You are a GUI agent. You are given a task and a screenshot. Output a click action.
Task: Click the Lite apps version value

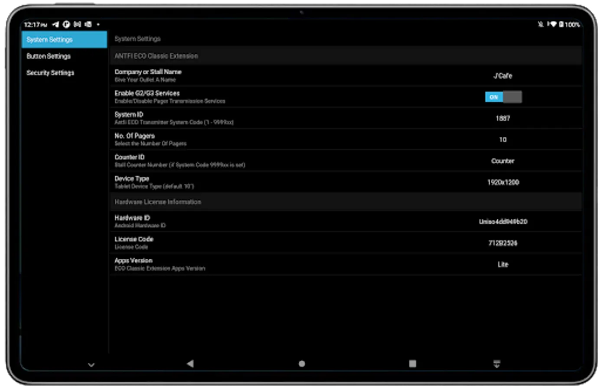(503, 264)
